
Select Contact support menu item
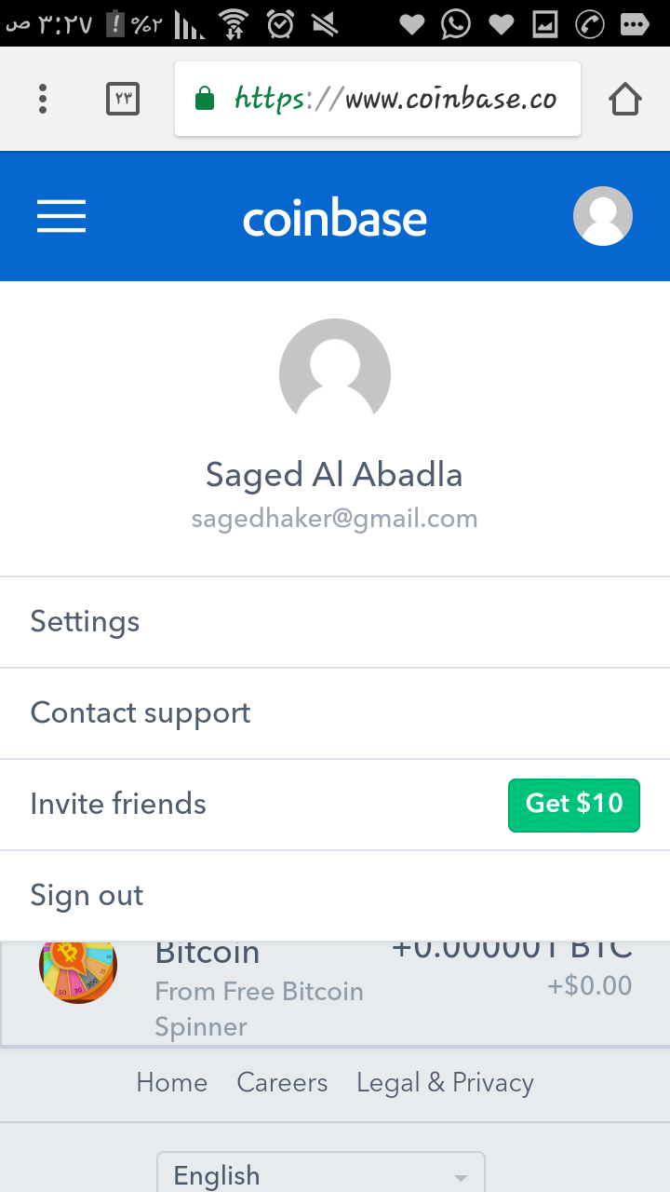pos(141,713)
